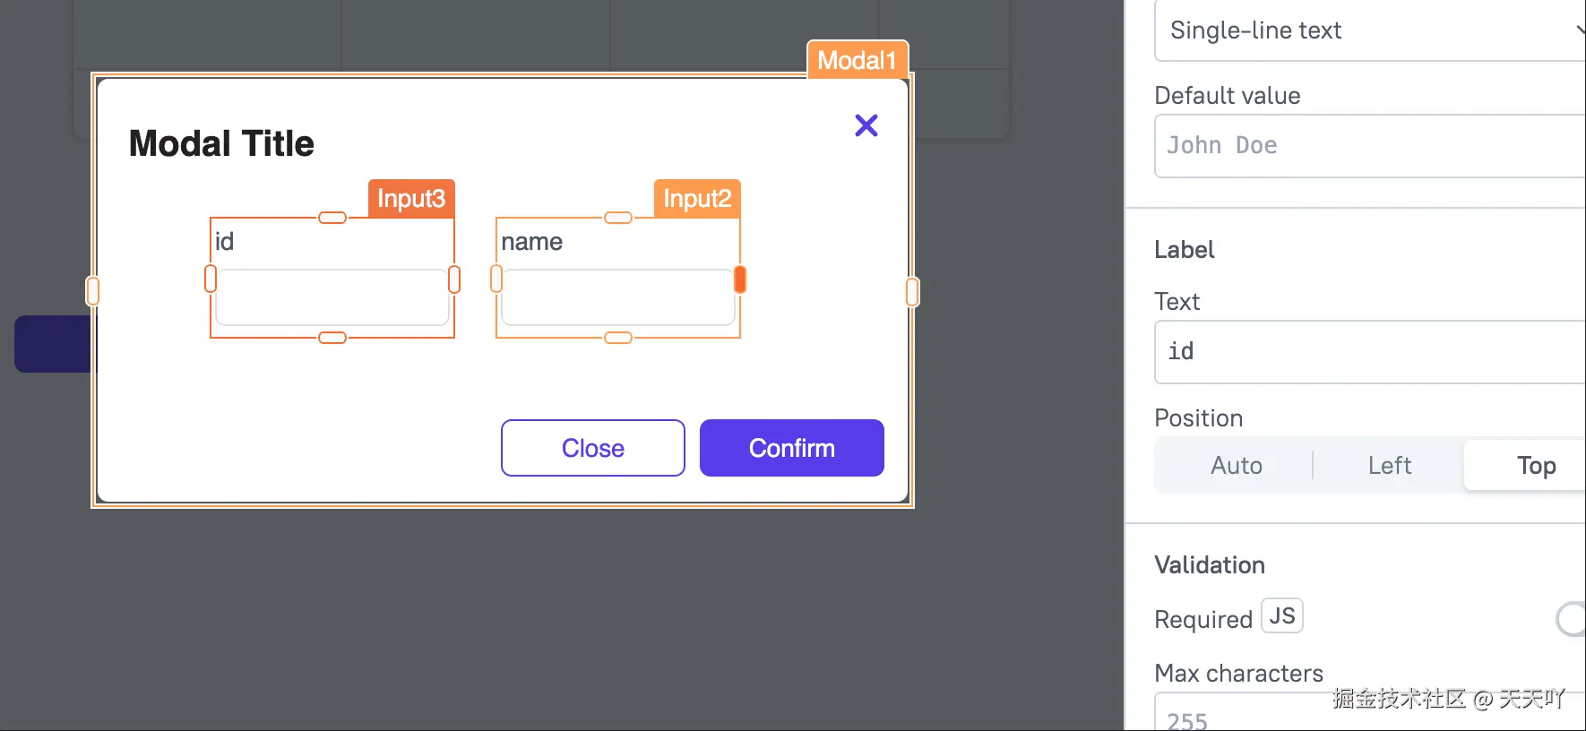Grab Input2's filled right resize handle

click(739, 279)
